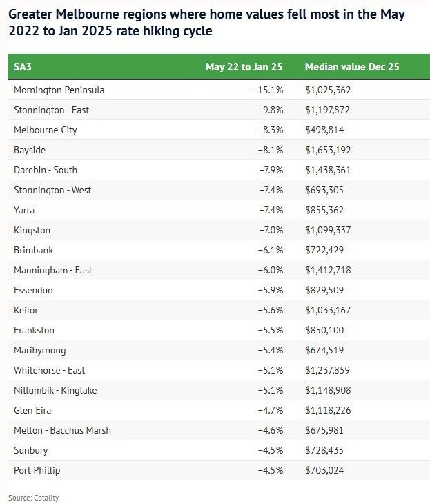Click Nillumbik - Kinglake region name
Image resolution: width=430 pixels, height=504 pixels.
tap(55, 390)
